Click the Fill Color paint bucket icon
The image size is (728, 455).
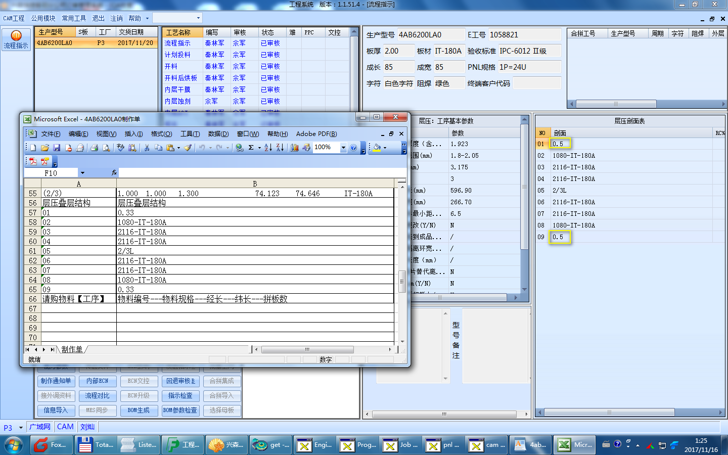coord(377,148)
